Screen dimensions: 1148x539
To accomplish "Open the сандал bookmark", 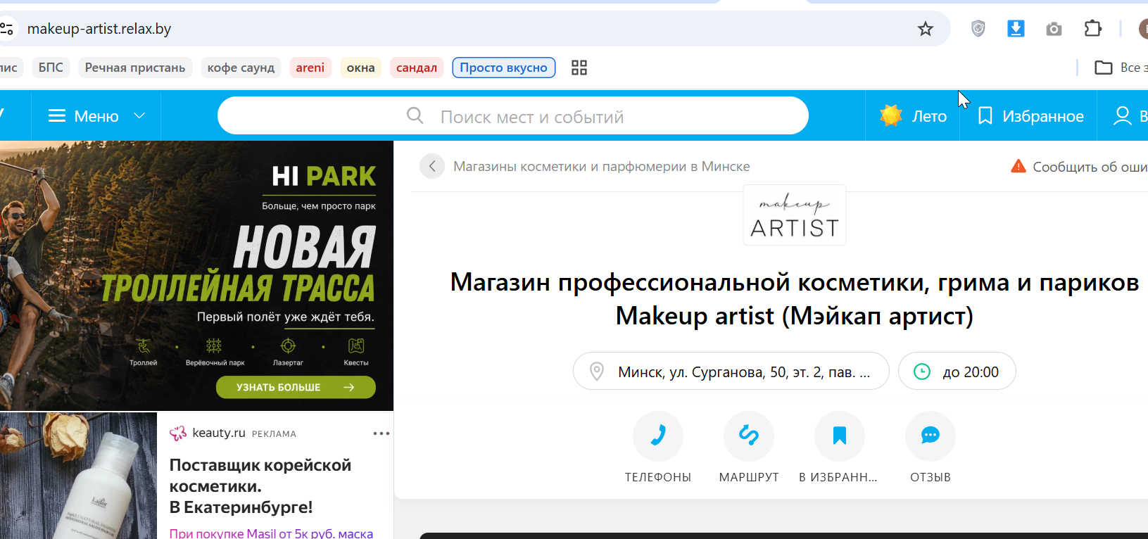I will [x=417, y=68].
